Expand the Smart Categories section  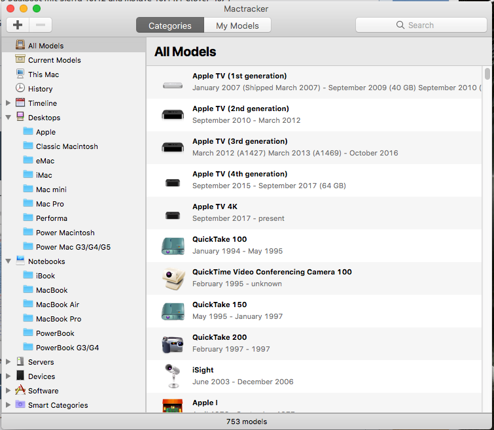coord(9,405)
